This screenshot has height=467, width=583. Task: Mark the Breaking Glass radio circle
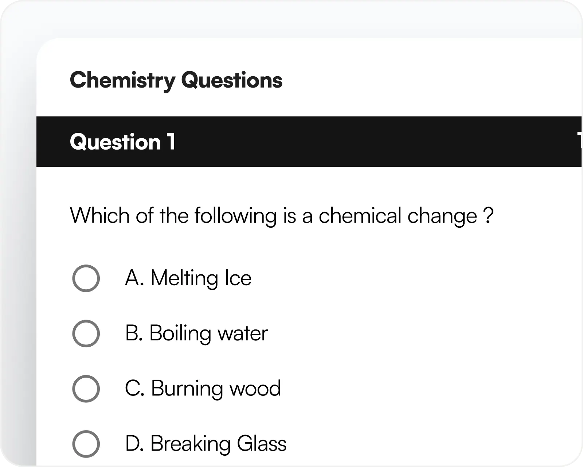86,444
